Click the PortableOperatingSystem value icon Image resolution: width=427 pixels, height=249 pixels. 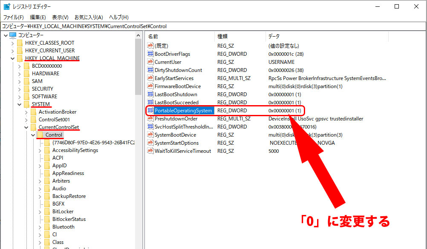coord(150,111)
